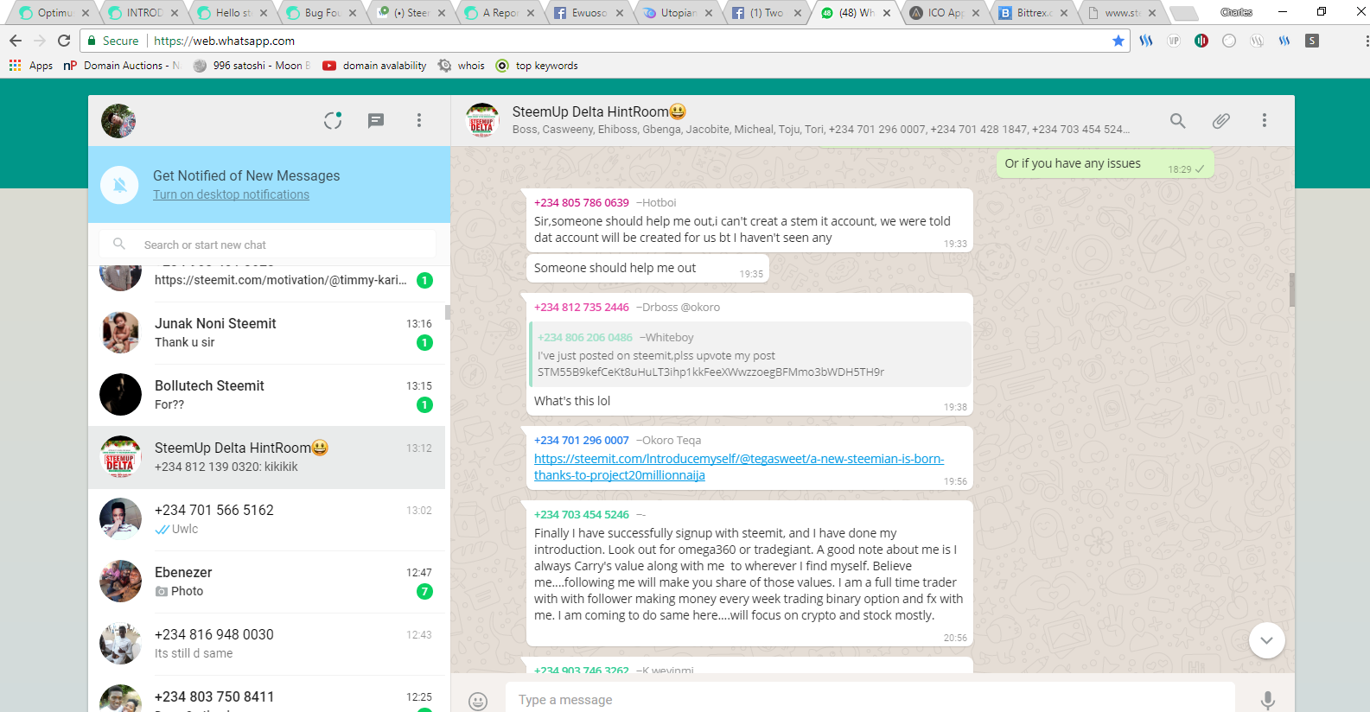Click sender number +234 805 786 0639

click(582, 203)
